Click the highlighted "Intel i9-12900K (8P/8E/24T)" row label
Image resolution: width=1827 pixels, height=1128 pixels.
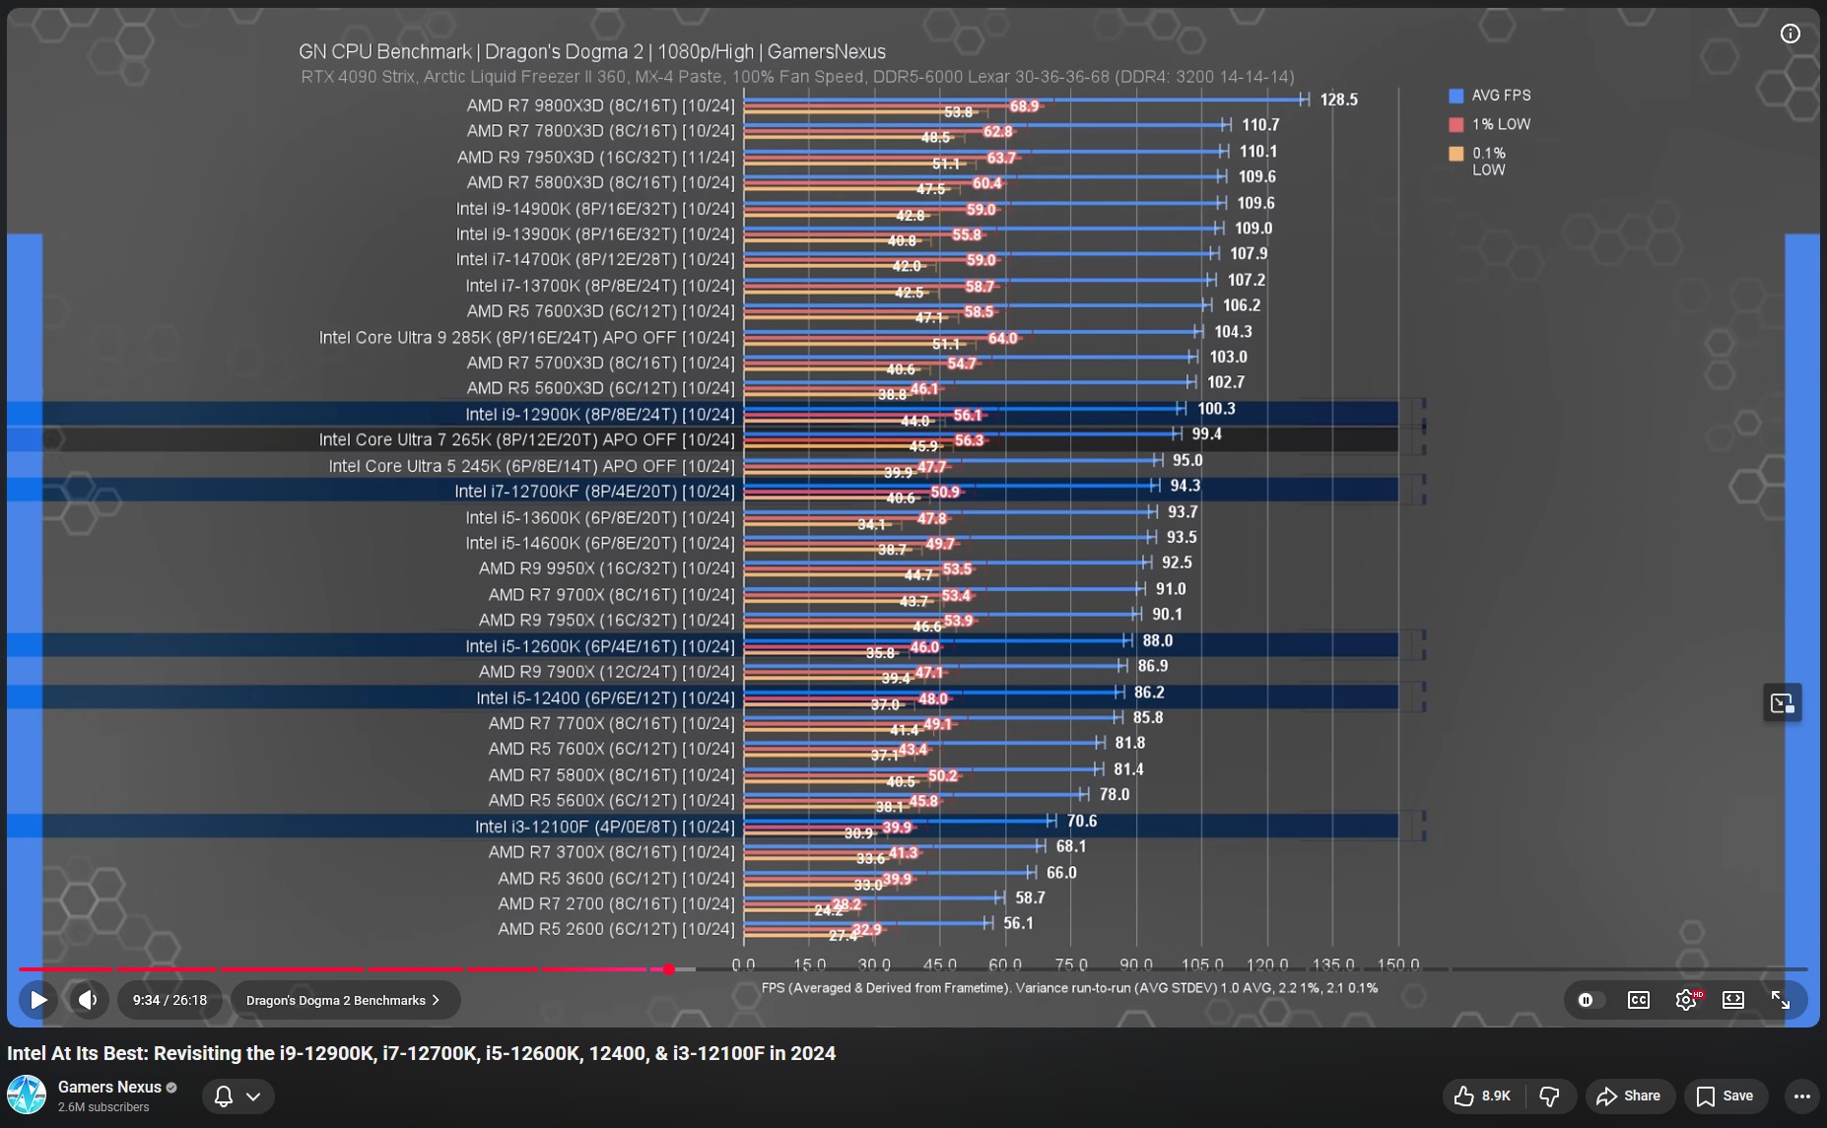(600, 415)
